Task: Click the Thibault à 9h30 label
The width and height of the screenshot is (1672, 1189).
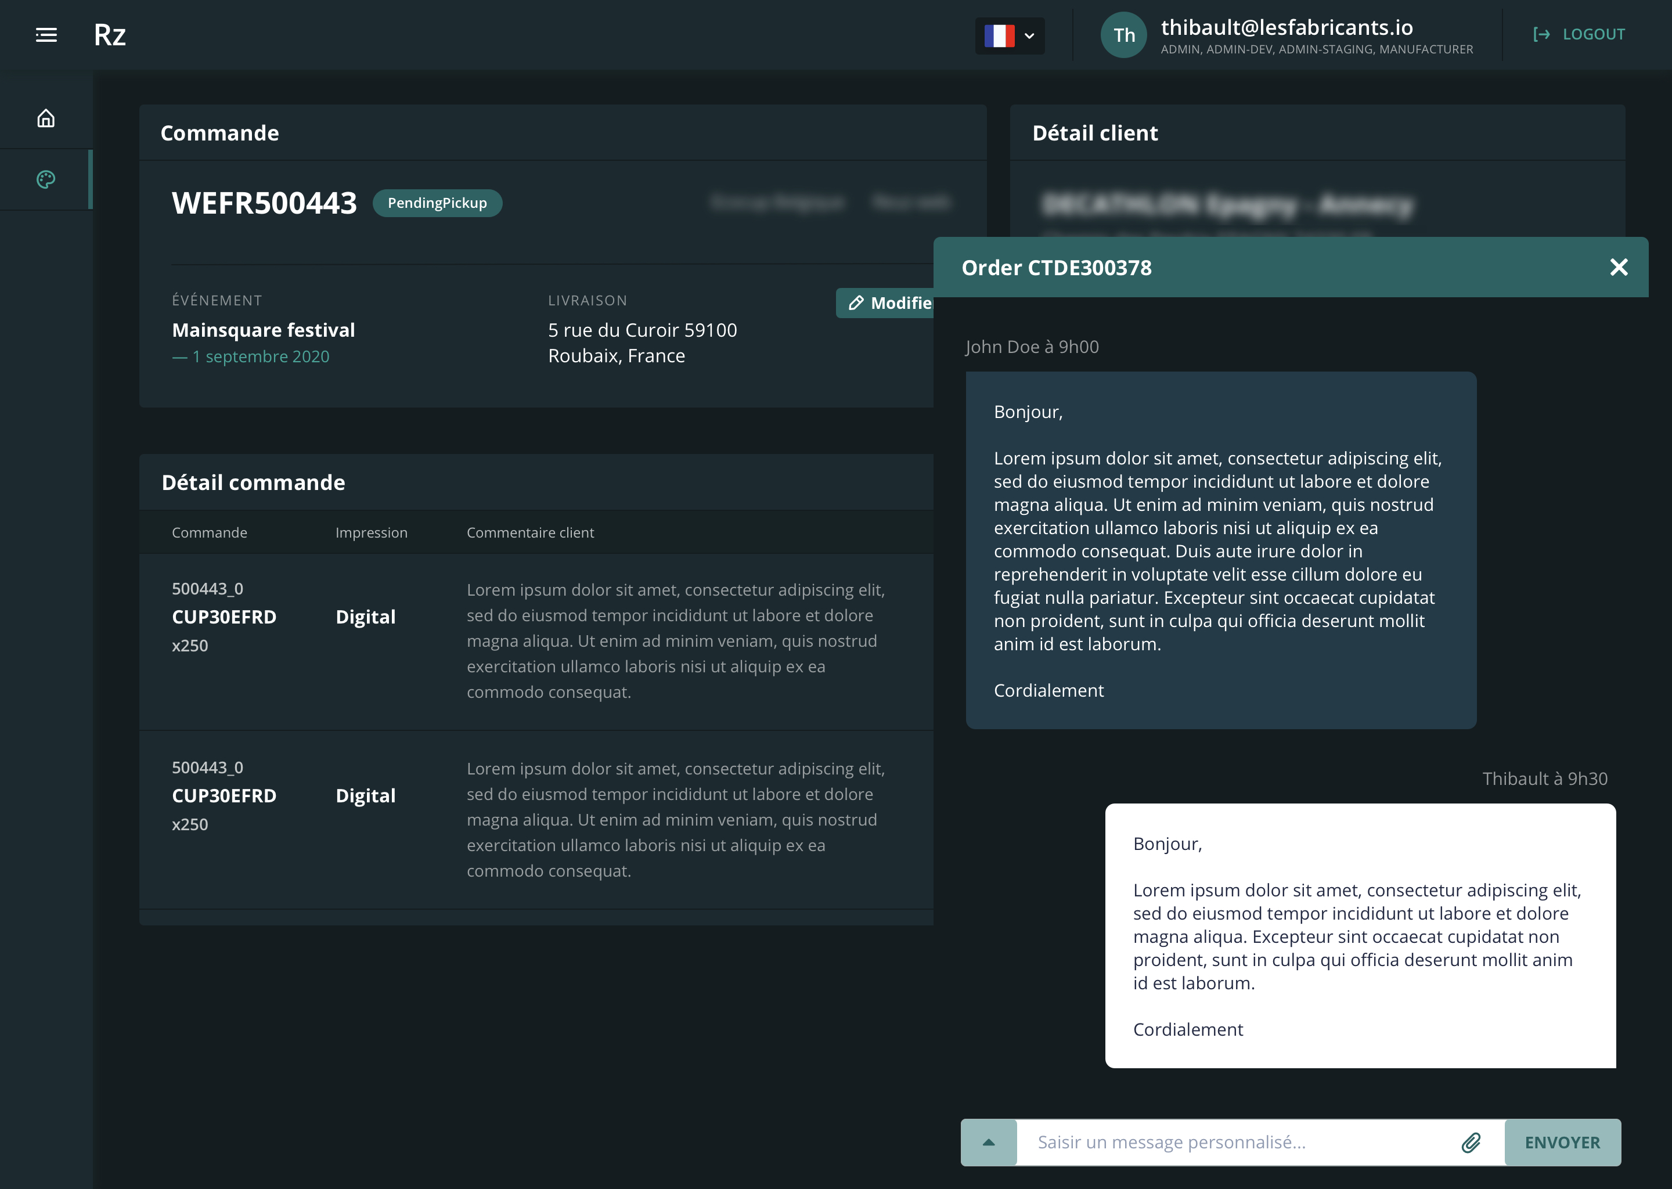Action: click(x=1545, y=779)
